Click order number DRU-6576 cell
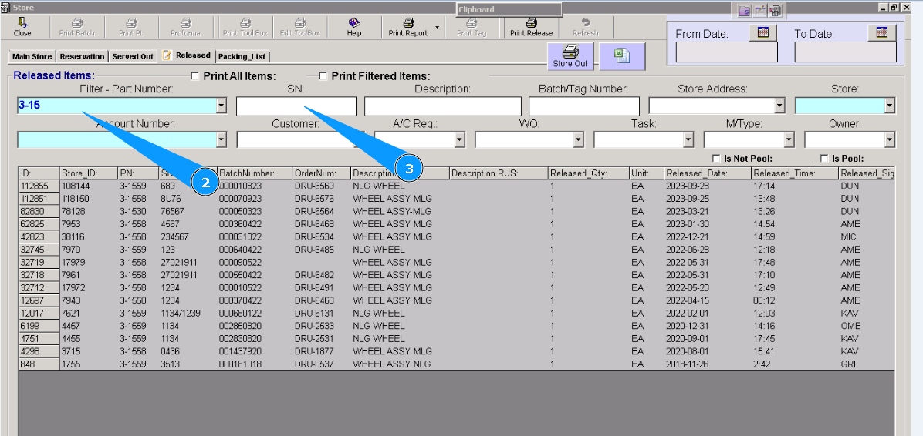The width and height of the screenshot is (923, 436). (x=321, y=199)
